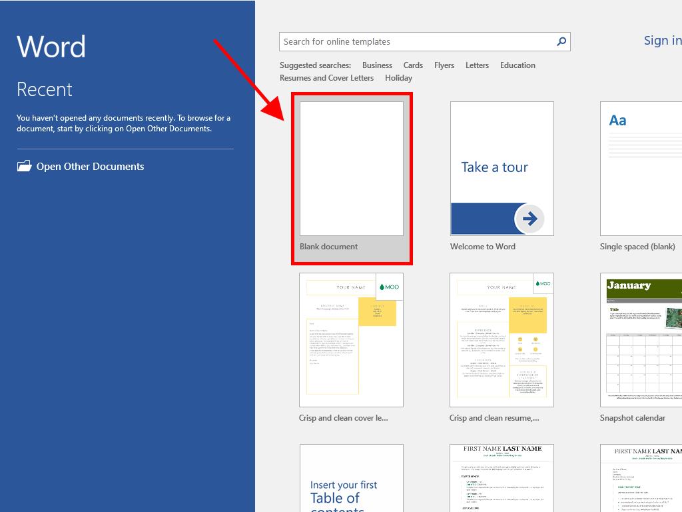Choose the Letters suggested search
The height and width of the screenshot is (512, 682).
pyautogui.click(x=477, y=65)
